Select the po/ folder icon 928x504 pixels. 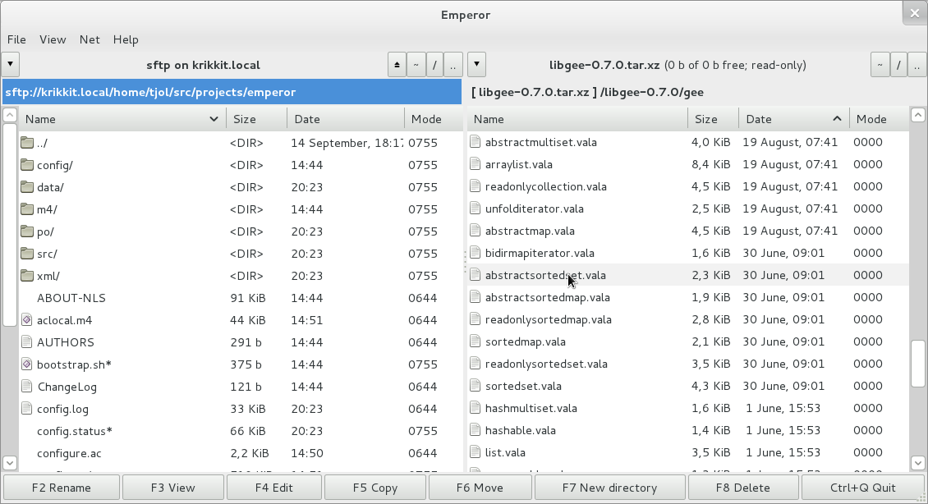pos(26,231)
